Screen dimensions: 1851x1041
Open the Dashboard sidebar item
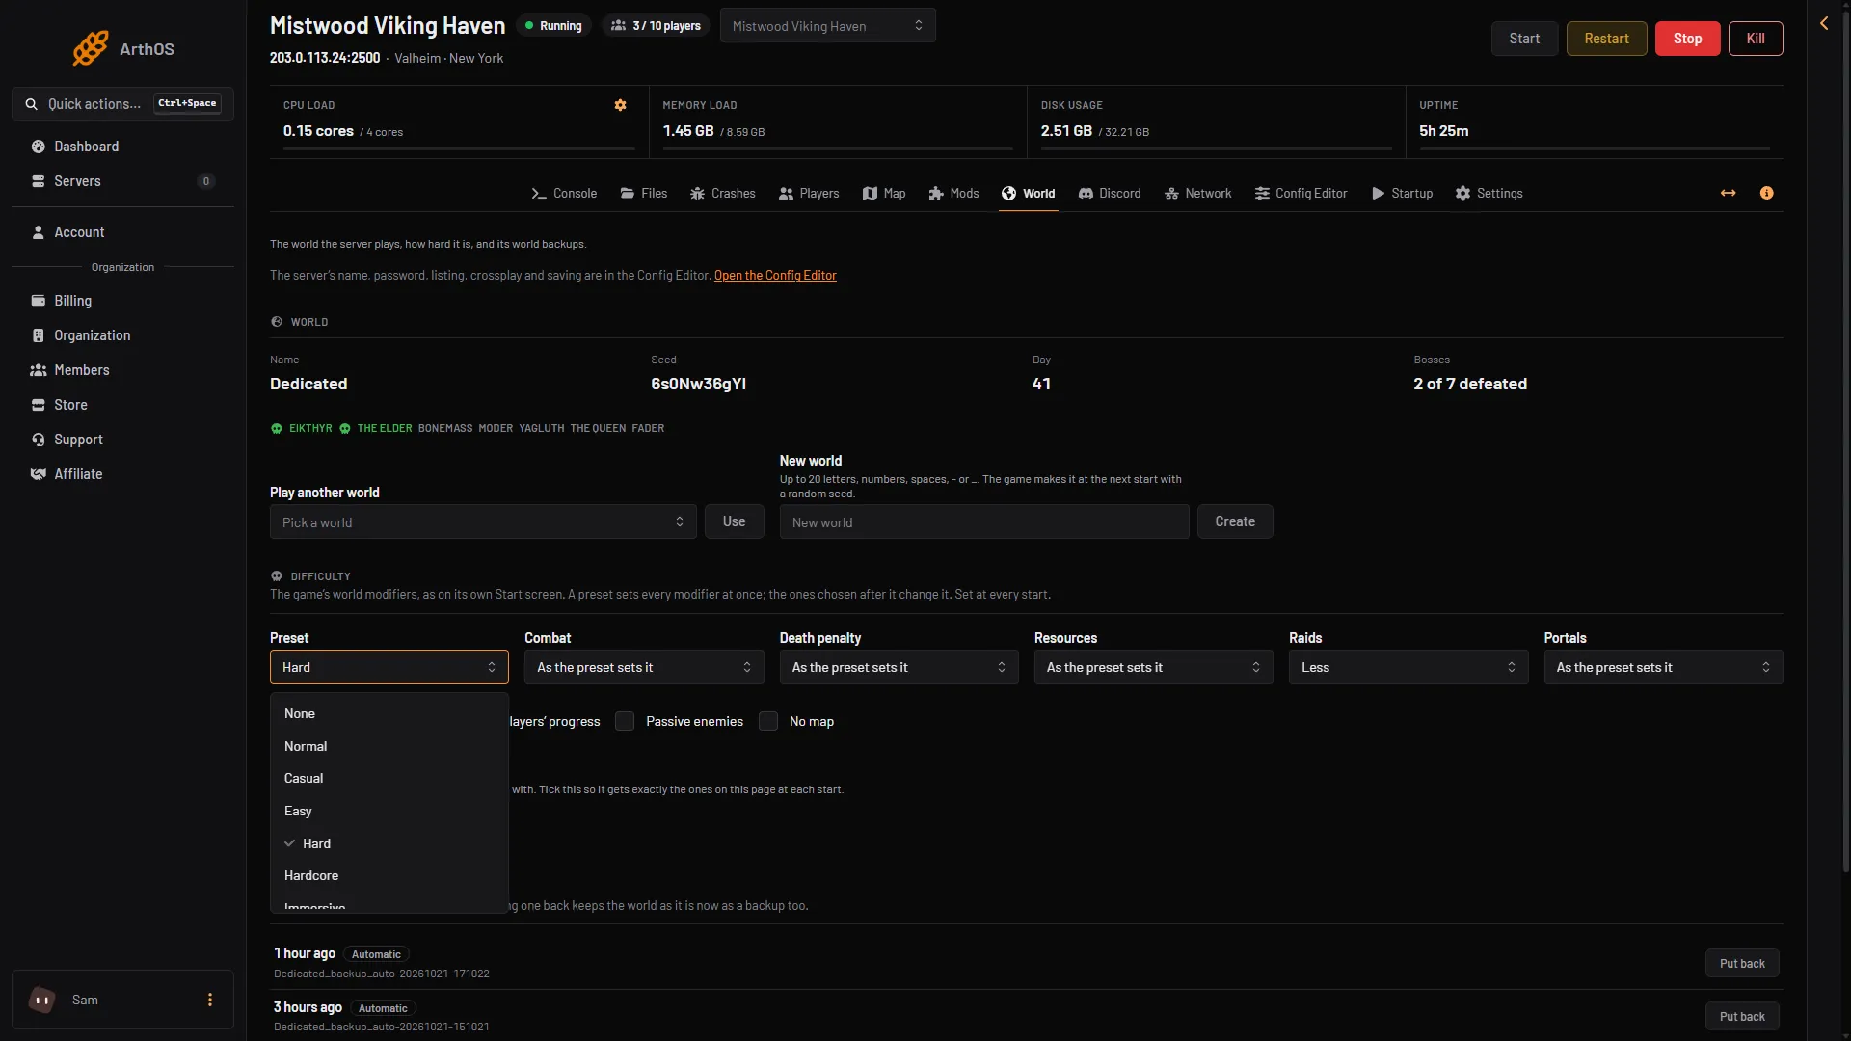pyautogui.click(x=122, y=147)
